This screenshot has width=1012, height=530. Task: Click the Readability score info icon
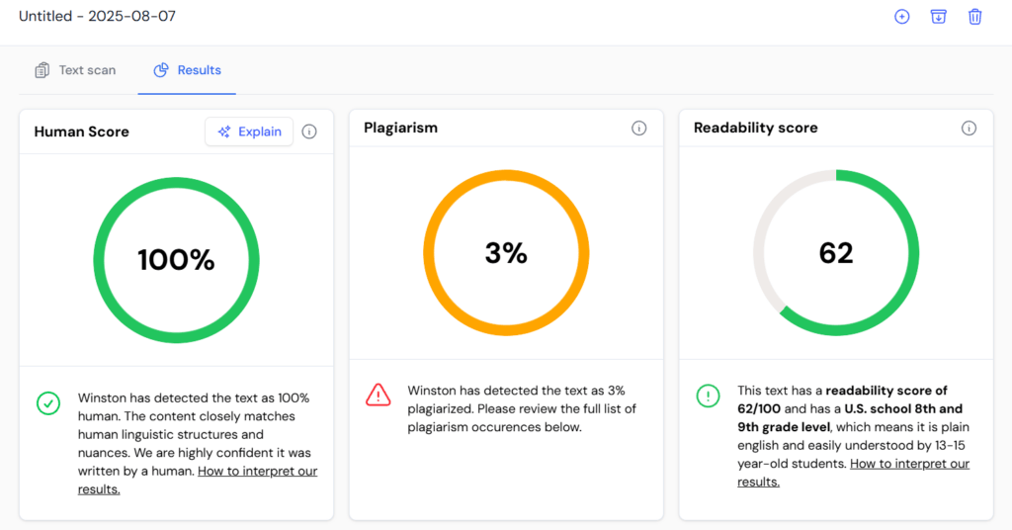[x=969, y=129]
